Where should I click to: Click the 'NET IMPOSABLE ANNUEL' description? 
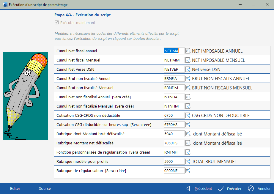point(217,51)
